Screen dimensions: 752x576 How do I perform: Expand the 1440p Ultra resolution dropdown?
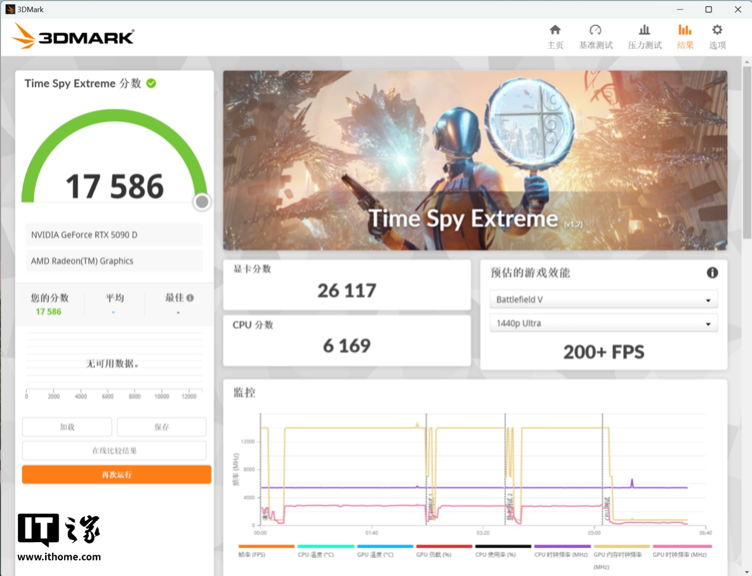tap(603, 323)
